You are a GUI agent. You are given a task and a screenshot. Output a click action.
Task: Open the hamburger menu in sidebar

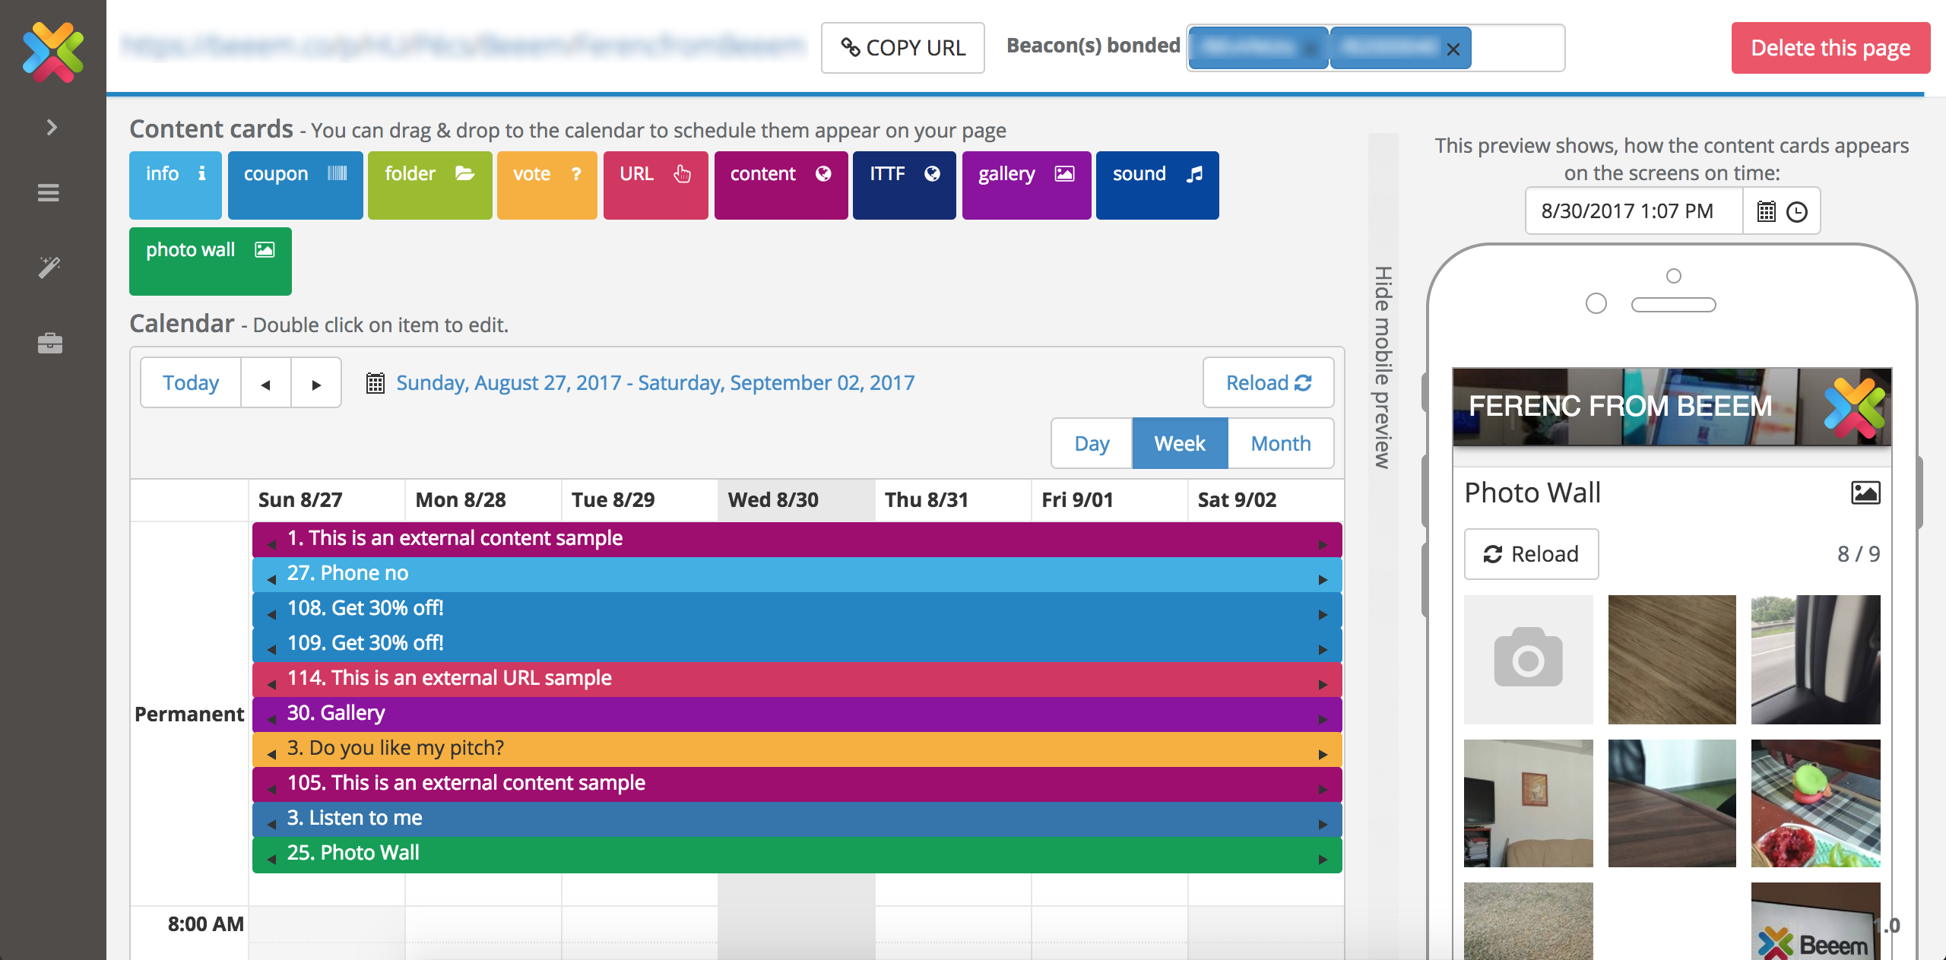click(x=49, y=193)
